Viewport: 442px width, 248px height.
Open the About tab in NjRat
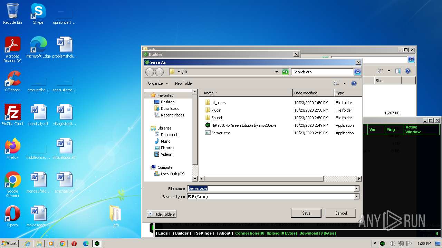tap(225, 233)
